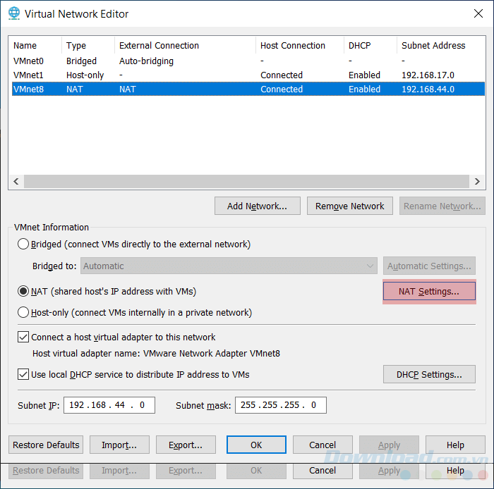
Task: Click the Automatic Settings button
Action: [429, 266]
